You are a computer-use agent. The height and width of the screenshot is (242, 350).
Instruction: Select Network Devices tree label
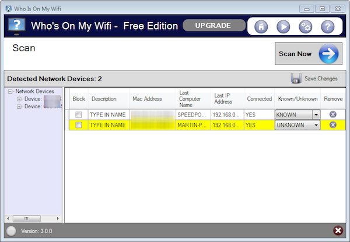click(x=34, y=91)
